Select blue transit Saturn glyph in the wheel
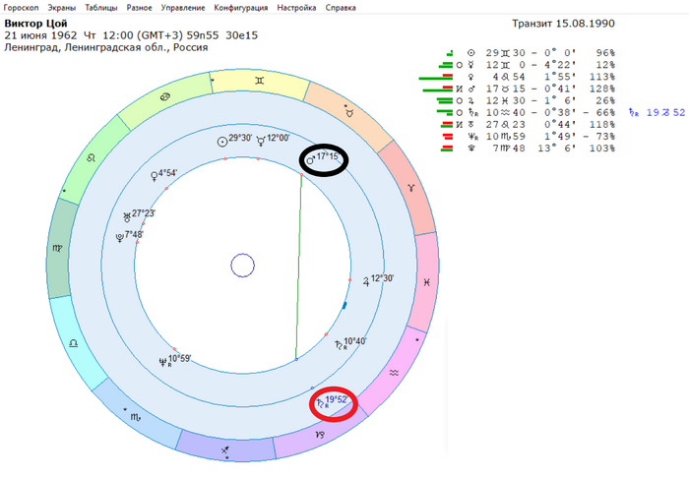This screenshot has width=689, height=478. click(321, 402)
